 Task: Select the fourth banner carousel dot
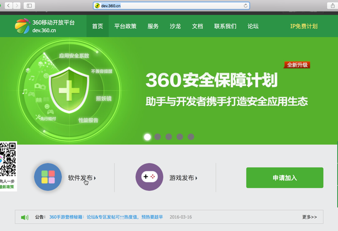pos(180,137)
